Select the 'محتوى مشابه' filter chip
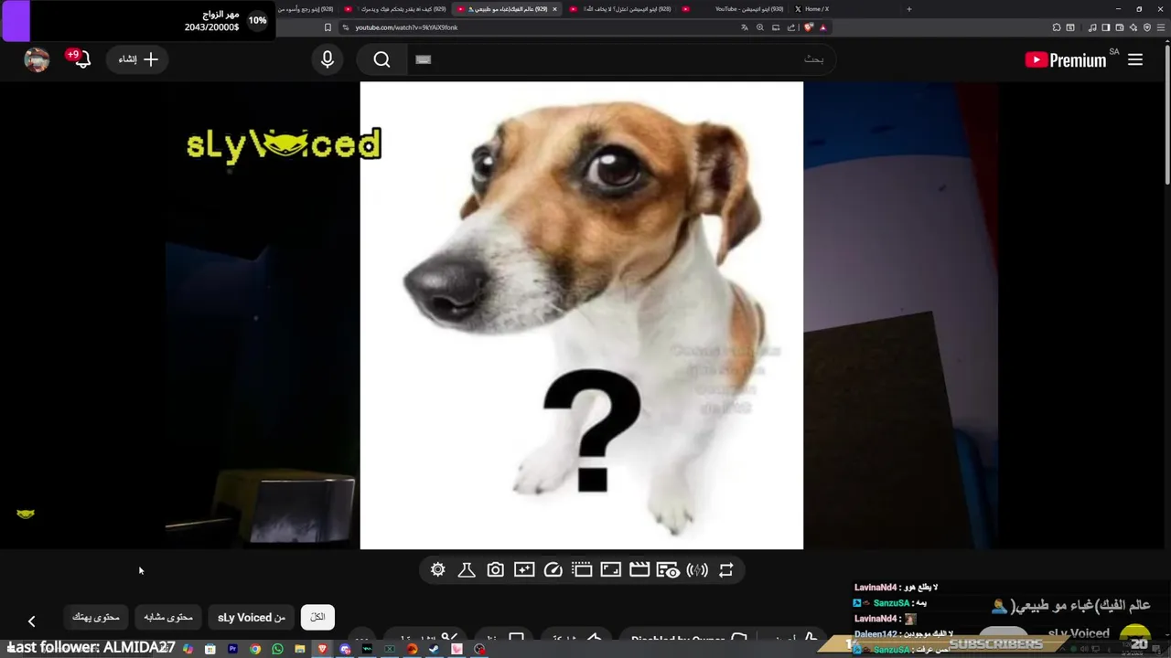The image size is (1171, 658). (x=168, y=617)
